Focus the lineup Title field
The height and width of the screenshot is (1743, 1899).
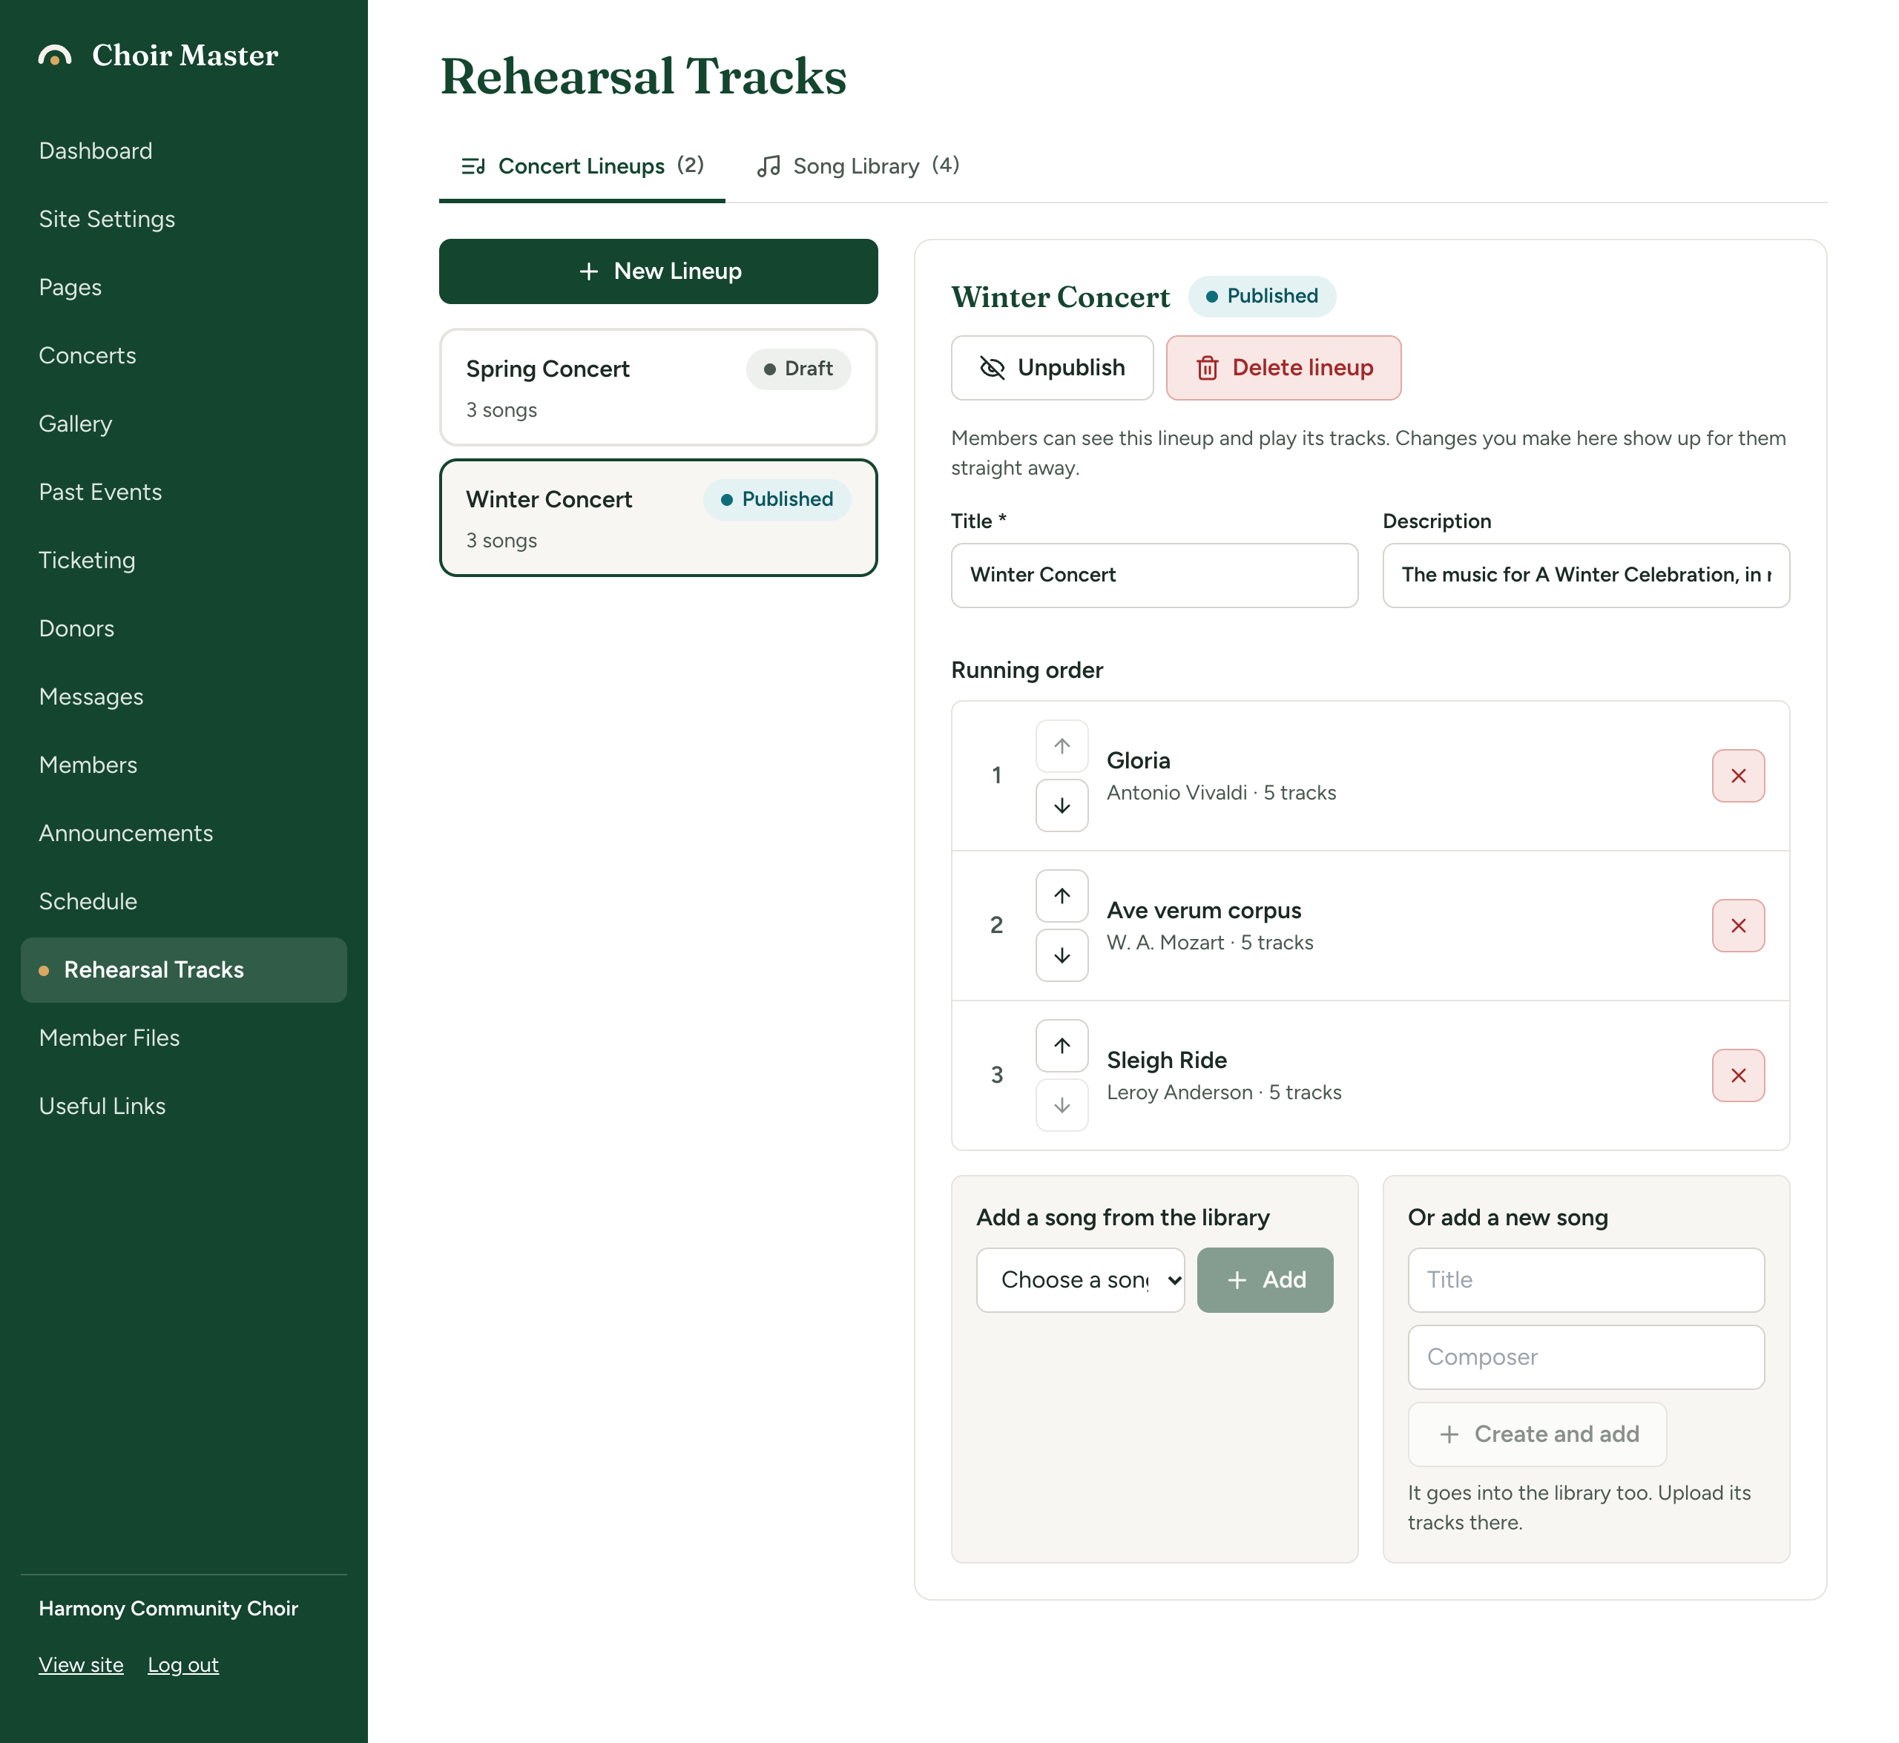click(x=1155, y=576)
